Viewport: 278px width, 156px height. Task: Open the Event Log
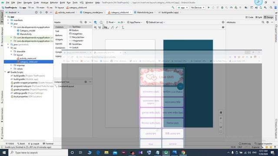(x=245, y=143)
